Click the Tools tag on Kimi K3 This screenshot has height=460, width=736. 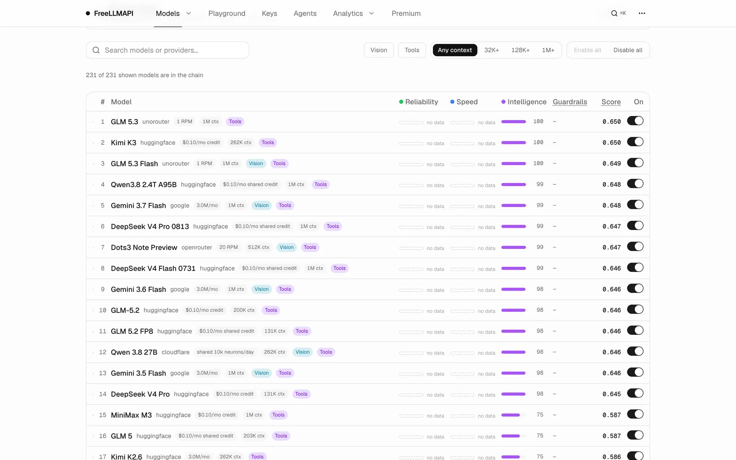click(x=268, y=143)
